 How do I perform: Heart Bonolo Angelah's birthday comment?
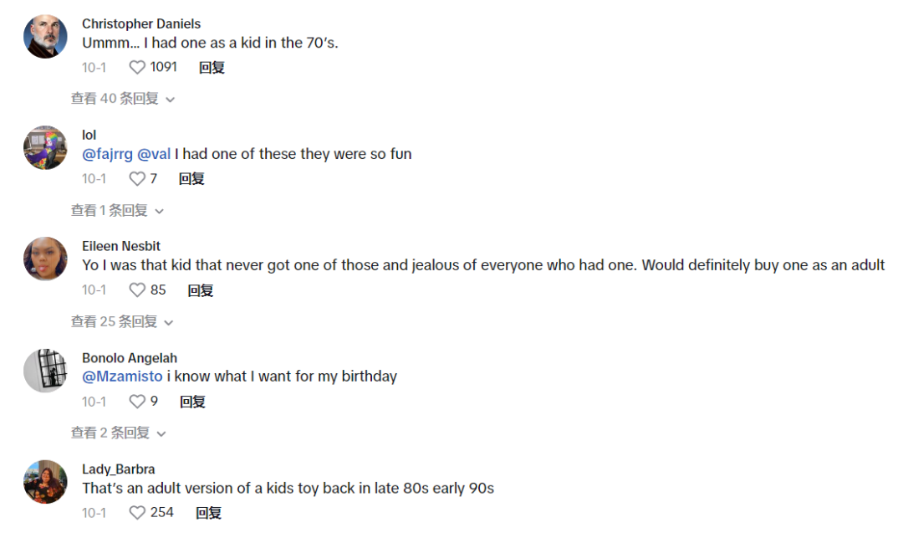pos(137,401)
